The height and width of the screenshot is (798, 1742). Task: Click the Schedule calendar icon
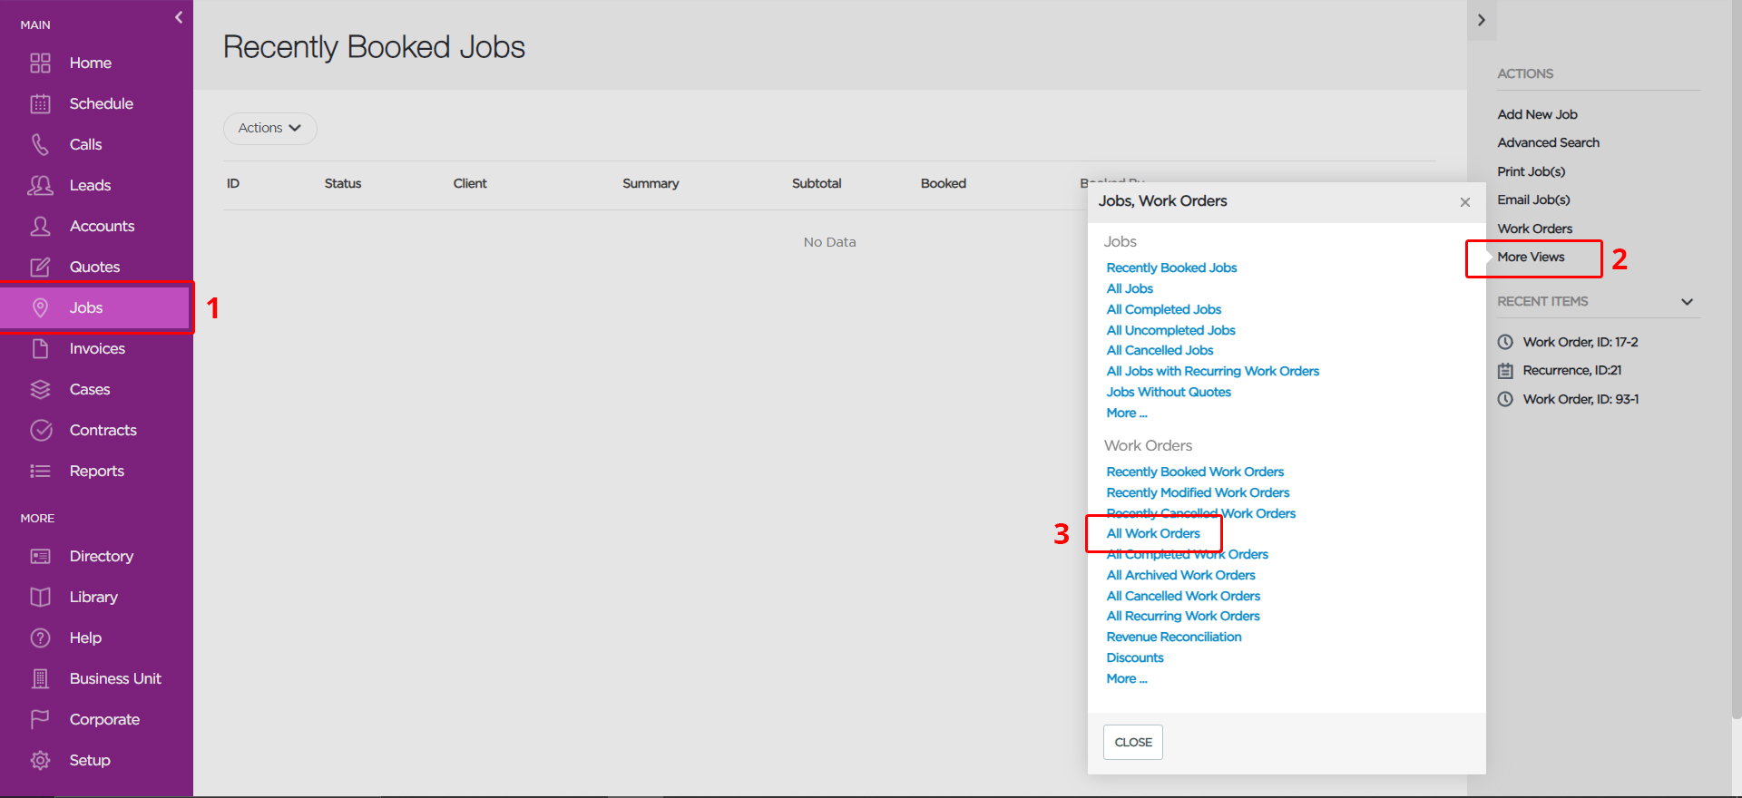[x=40, y=103]
